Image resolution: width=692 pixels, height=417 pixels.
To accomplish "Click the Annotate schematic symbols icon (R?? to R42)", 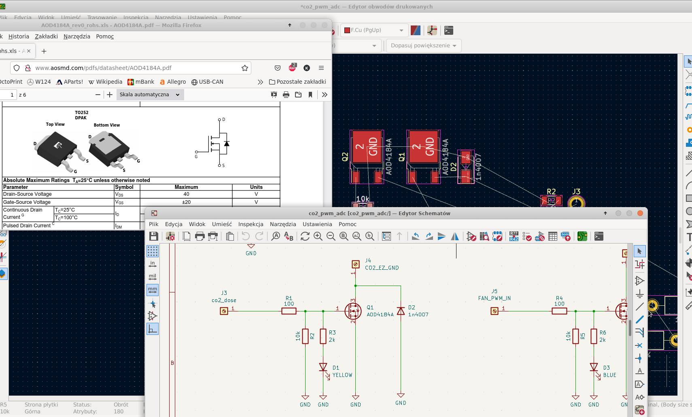I will 514,236.
